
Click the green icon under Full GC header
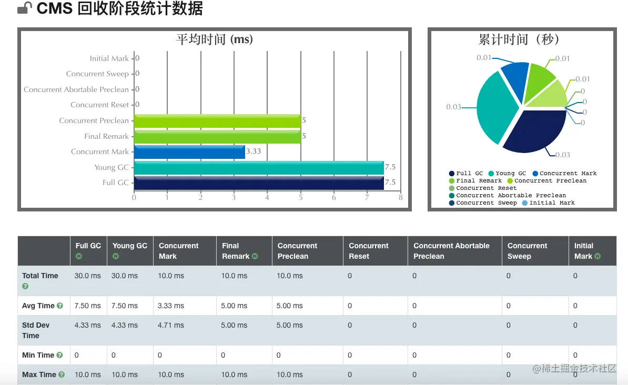(x=79, y=256)
